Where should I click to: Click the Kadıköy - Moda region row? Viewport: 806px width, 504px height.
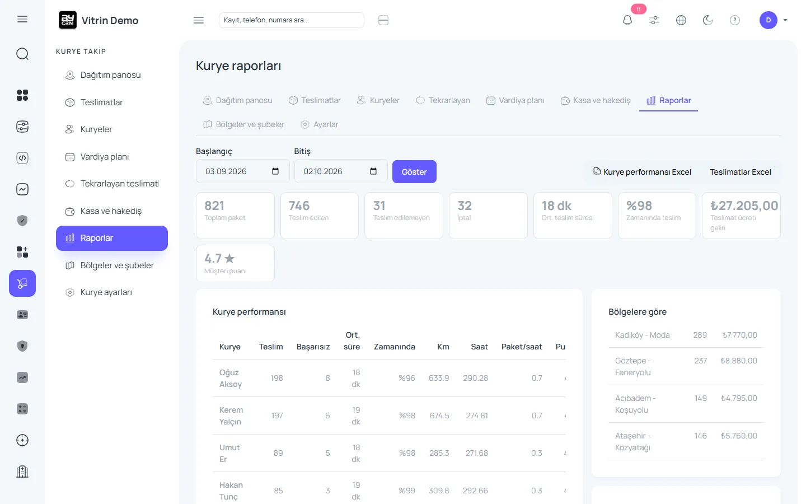686,335
